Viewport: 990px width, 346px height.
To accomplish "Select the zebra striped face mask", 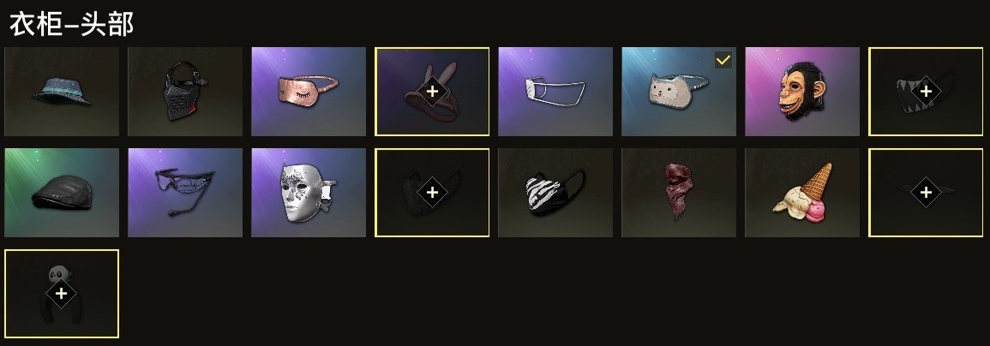I will click(x=555, y=193).
